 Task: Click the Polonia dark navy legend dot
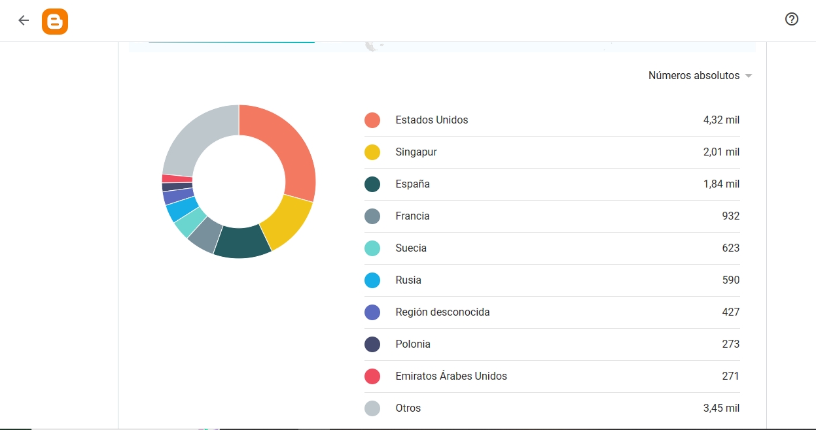[x=372, y=344]
